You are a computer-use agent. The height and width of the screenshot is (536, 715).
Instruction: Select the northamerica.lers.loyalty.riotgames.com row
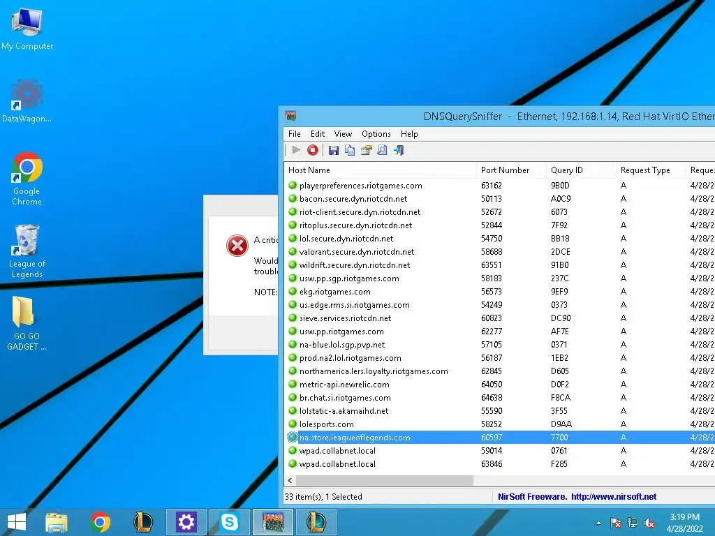tap(499, 371)
